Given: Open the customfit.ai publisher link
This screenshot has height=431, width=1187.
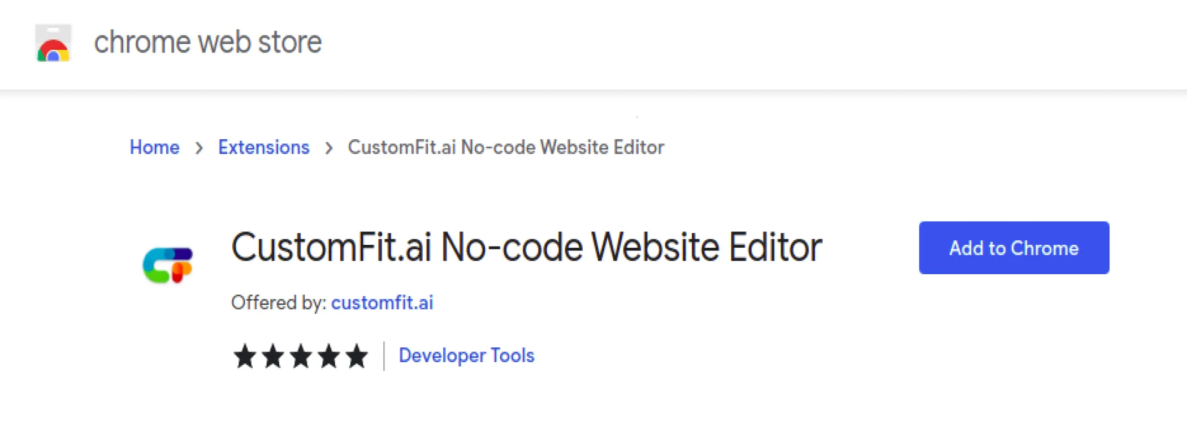Looking at the screenshot, I should (382, 303).
